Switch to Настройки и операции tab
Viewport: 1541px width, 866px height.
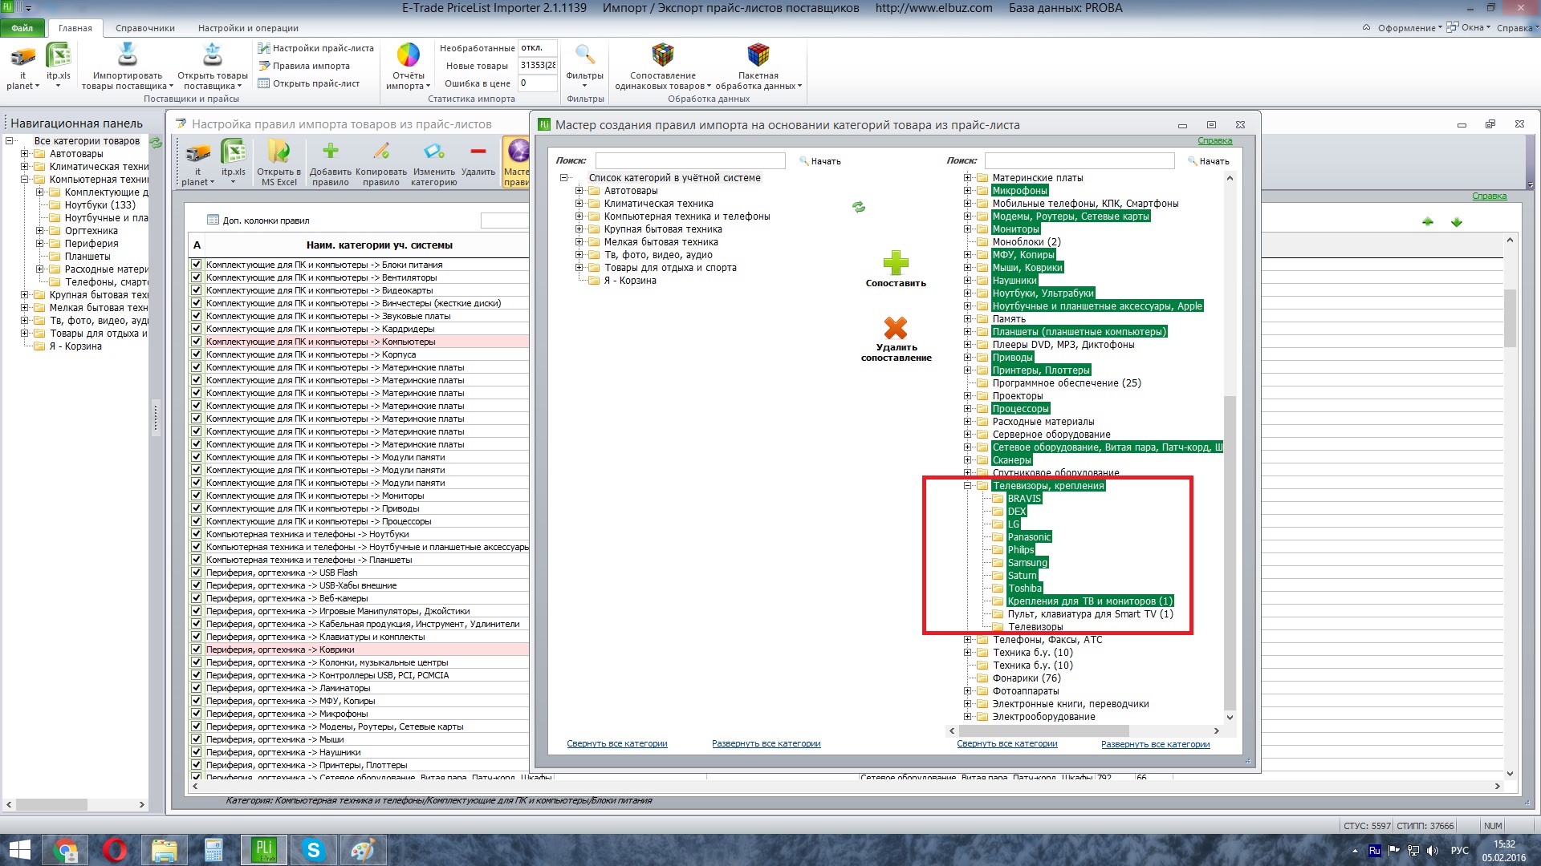coord(248,28)
